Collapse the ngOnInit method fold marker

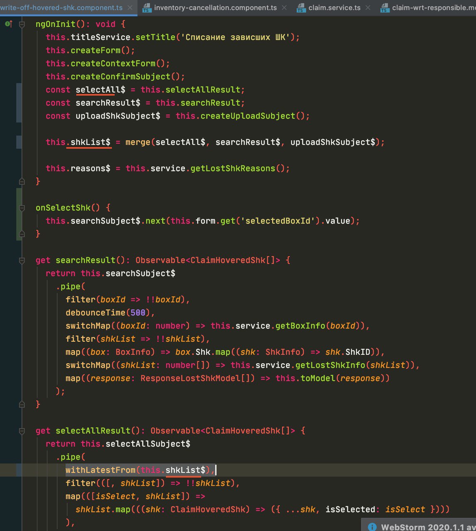[x=22, y=24]
